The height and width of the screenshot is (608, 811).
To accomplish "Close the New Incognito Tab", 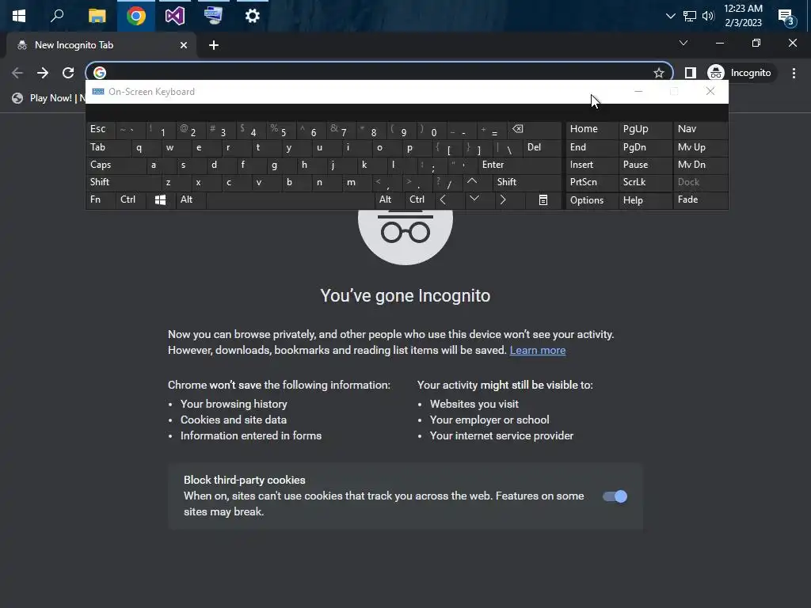I will (x=184, y=45).
